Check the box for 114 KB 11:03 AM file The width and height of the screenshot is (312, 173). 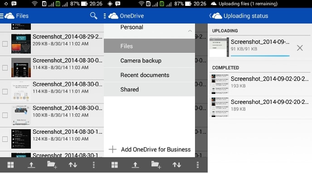pyautogui.click(x=5, y=68)
